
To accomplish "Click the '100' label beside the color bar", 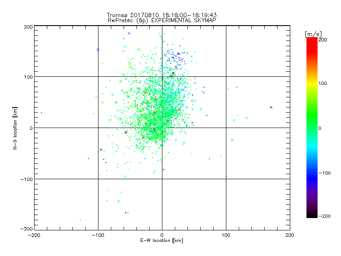I will click(x=323, y=83).
